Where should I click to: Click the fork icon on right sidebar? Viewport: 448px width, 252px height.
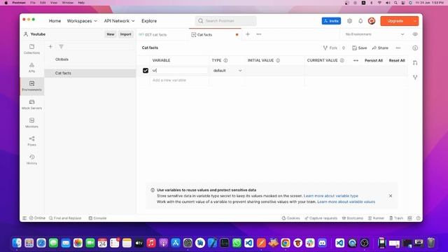tap(415, 77)
